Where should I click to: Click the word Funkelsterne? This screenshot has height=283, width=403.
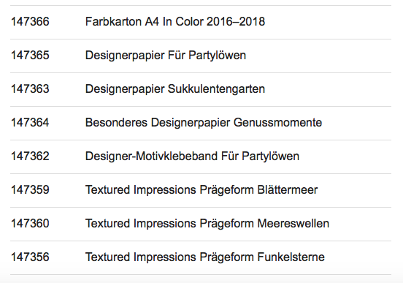point(291,257)
